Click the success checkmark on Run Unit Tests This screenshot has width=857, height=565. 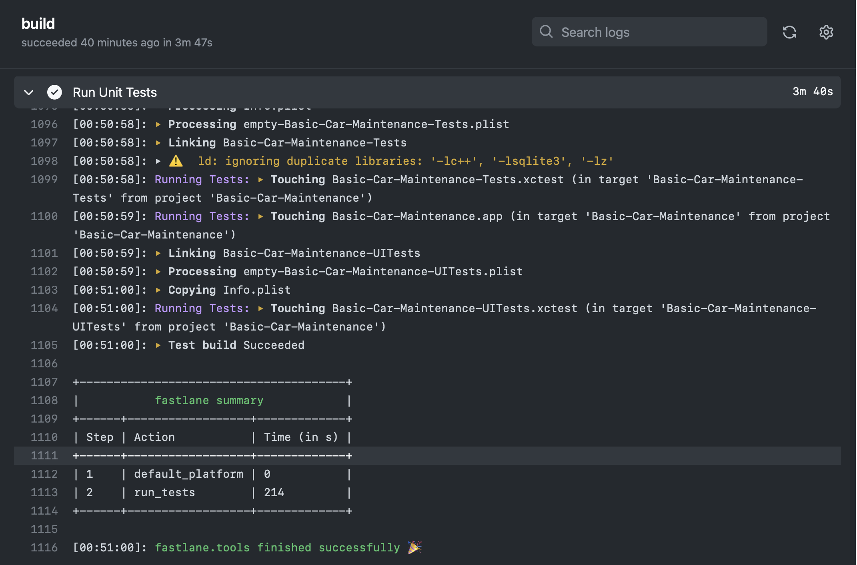(x=55, y=92)
